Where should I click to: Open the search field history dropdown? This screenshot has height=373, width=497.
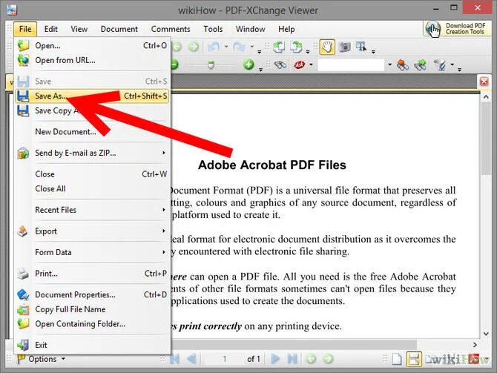[390, 65]
